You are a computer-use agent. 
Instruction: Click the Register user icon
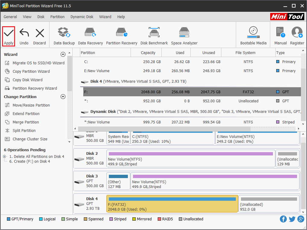click(297, 32)
